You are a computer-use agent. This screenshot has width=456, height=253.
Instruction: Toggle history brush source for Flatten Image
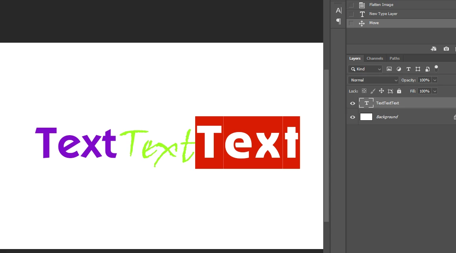tap(351, 5)
